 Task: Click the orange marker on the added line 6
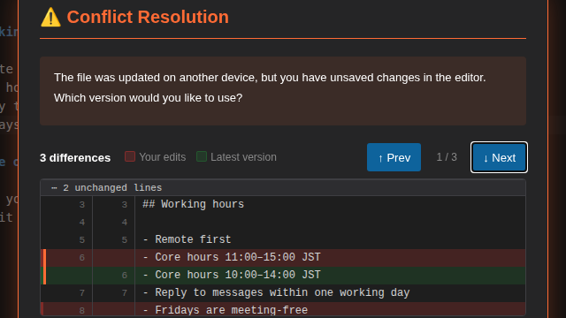click(x=44, y=275)
